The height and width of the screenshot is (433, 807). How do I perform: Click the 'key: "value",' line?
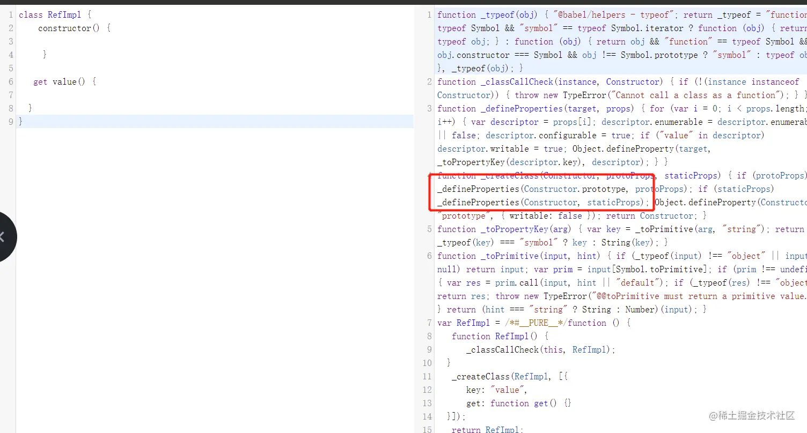(497, 390)
